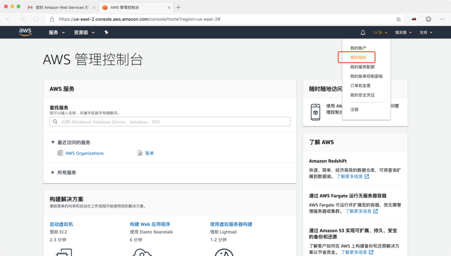The height and width of the screenshot is (256, 451).
Task: Click the AWS tab cube favicon
Action: coord(105,7)
